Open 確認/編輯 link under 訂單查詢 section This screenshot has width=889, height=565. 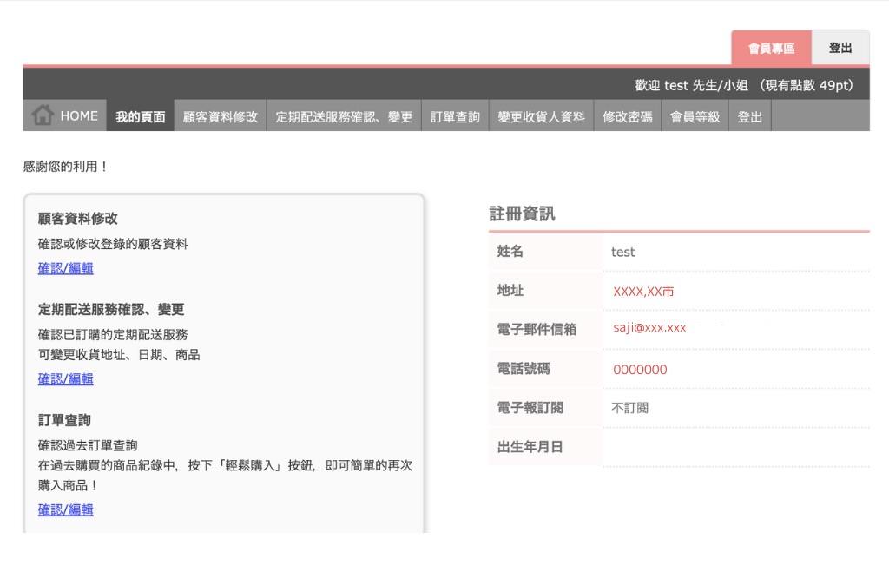66,509
